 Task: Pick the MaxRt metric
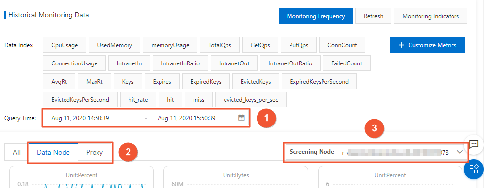tap(95, 82)
